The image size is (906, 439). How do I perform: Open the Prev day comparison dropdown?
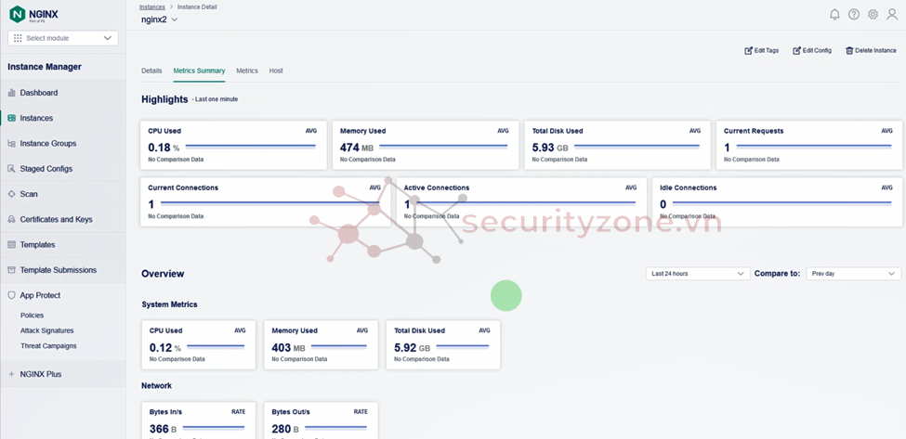click(x=853, y=274)
